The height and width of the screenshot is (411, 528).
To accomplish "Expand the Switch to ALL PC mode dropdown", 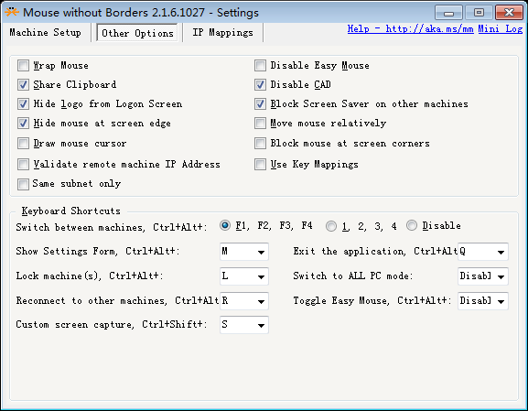I will (x=483, y=276).
